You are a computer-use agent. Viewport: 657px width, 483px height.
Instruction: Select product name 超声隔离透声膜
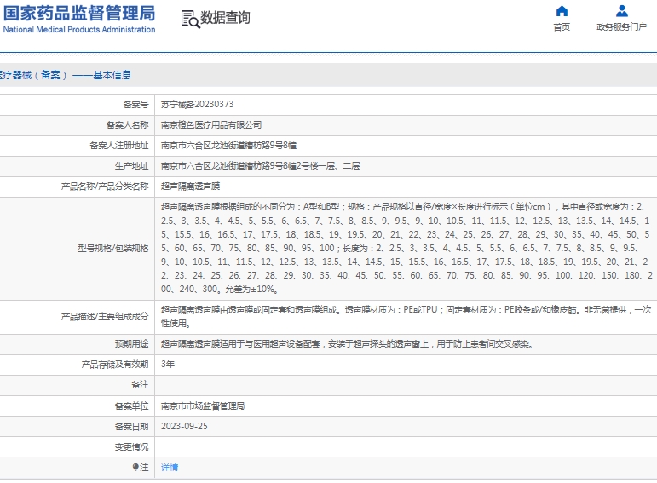click(190, 187)
